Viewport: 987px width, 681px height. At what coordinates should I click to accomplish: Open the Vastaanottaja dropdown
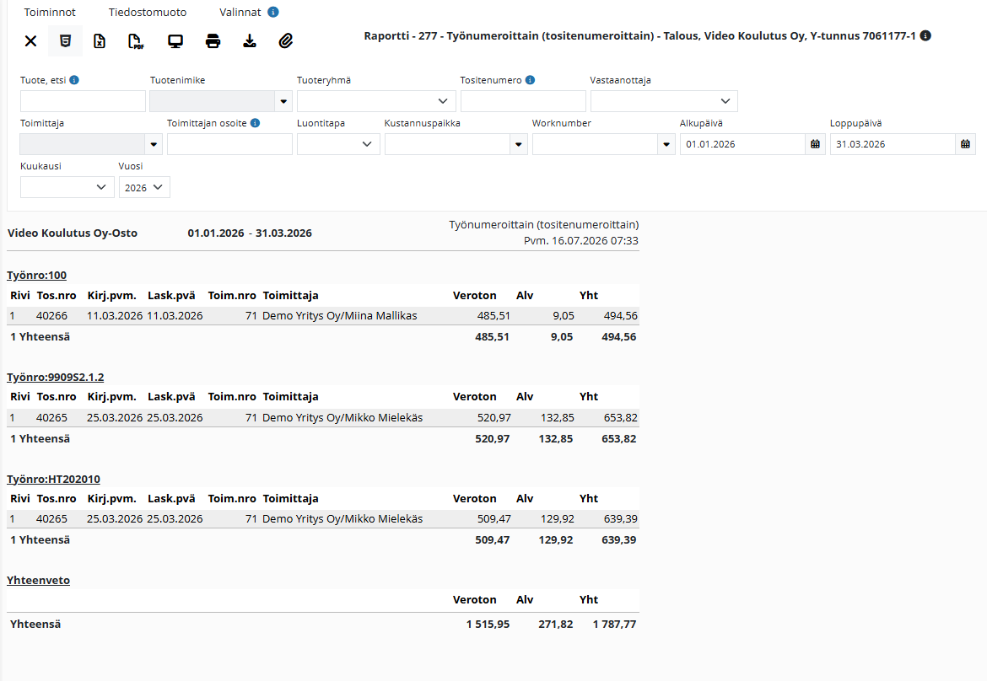[x=664, y=101]
